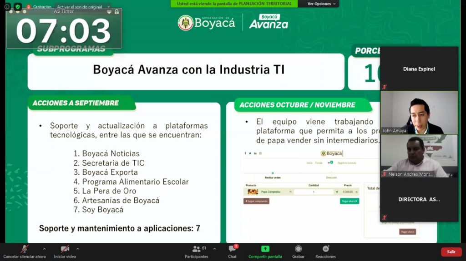The height and width of the screenshot is (261, 466).
Task: Click list item 5. La Pera de Oro
Action: (x=105, y=191)
